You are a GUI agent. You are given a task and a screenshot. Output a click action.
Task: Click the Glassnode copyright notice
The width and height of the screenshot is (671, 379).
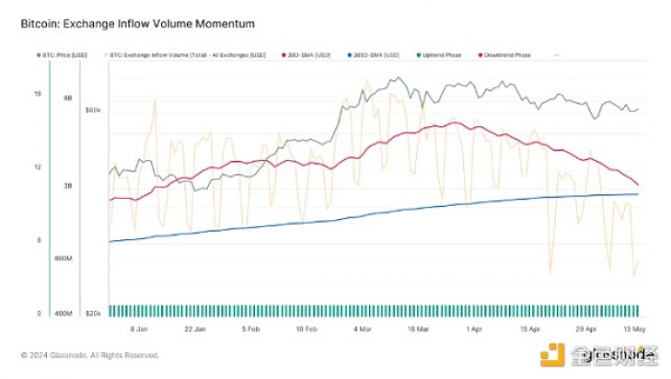tap(90, 355)
